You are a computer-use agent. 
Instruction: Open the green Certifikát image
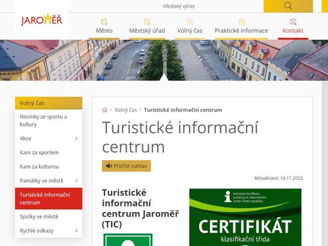pos(245,217)
